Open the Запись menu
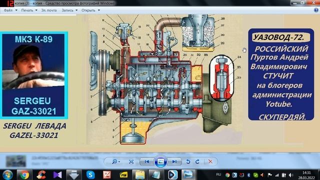 click(67, 10)
